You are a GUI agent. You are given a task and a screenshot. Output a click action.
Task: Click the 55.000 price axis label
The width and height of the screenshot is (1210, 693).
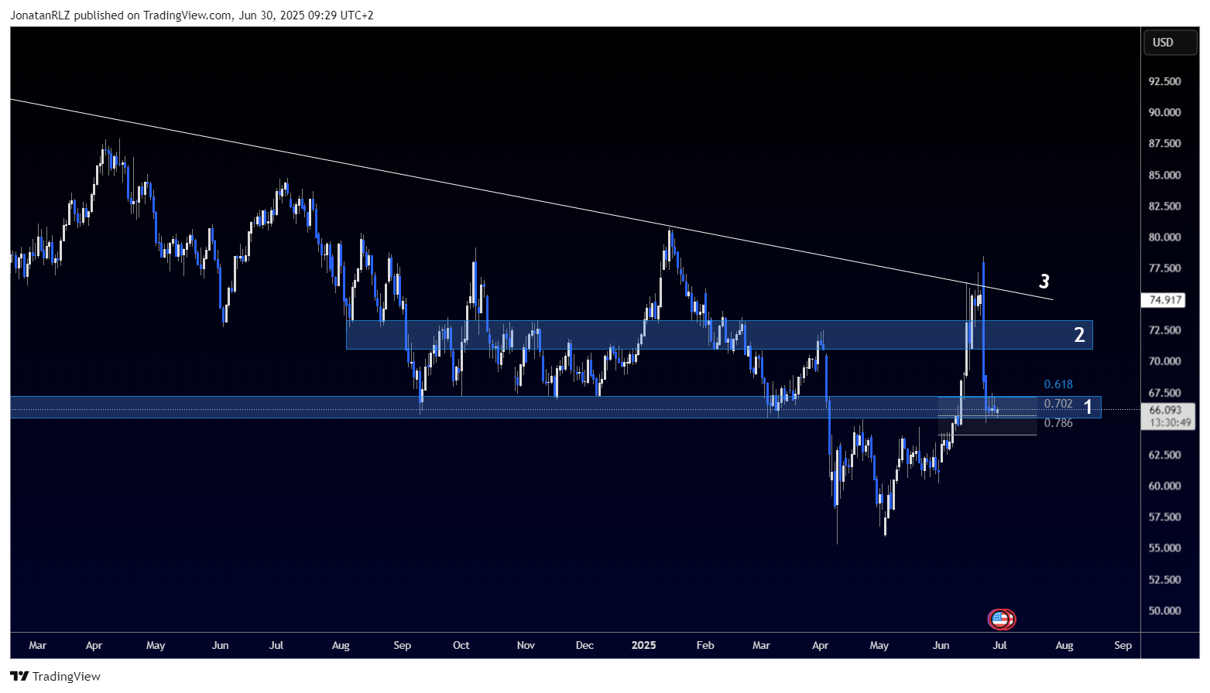[x=1164, y=548]
